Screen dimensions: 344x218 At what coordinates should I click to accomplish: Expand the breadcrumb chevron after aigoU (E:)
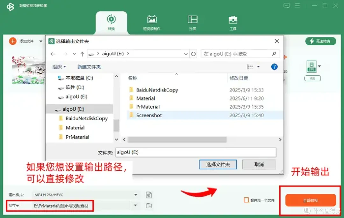click(x=128, y=53)
